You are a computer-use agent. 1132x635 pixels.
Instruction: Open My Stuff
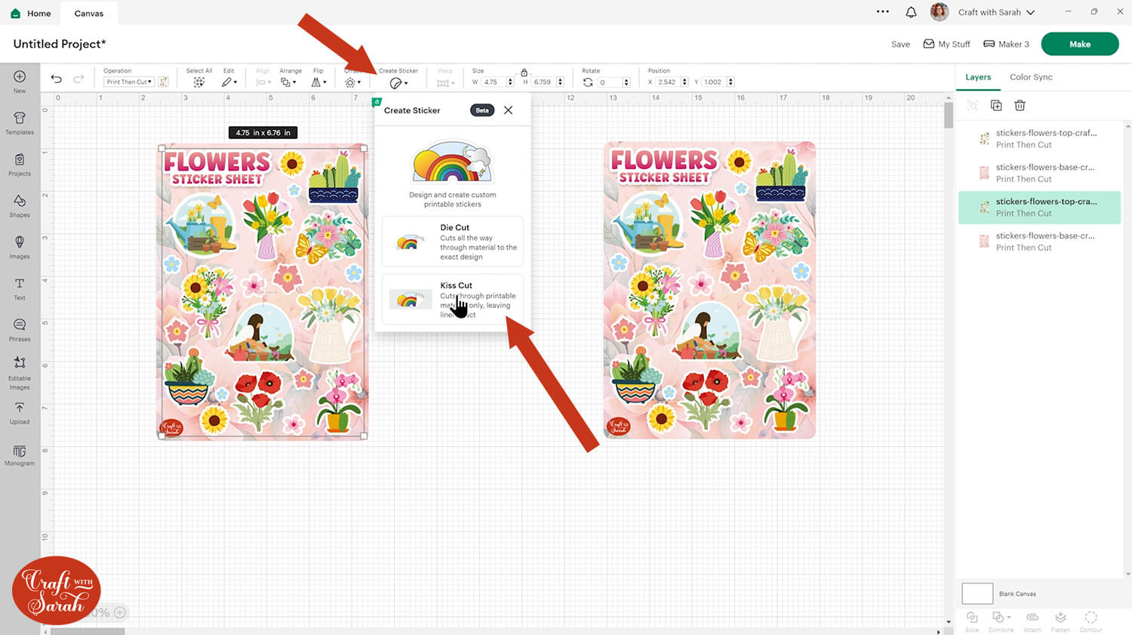(x=946, y=44)
